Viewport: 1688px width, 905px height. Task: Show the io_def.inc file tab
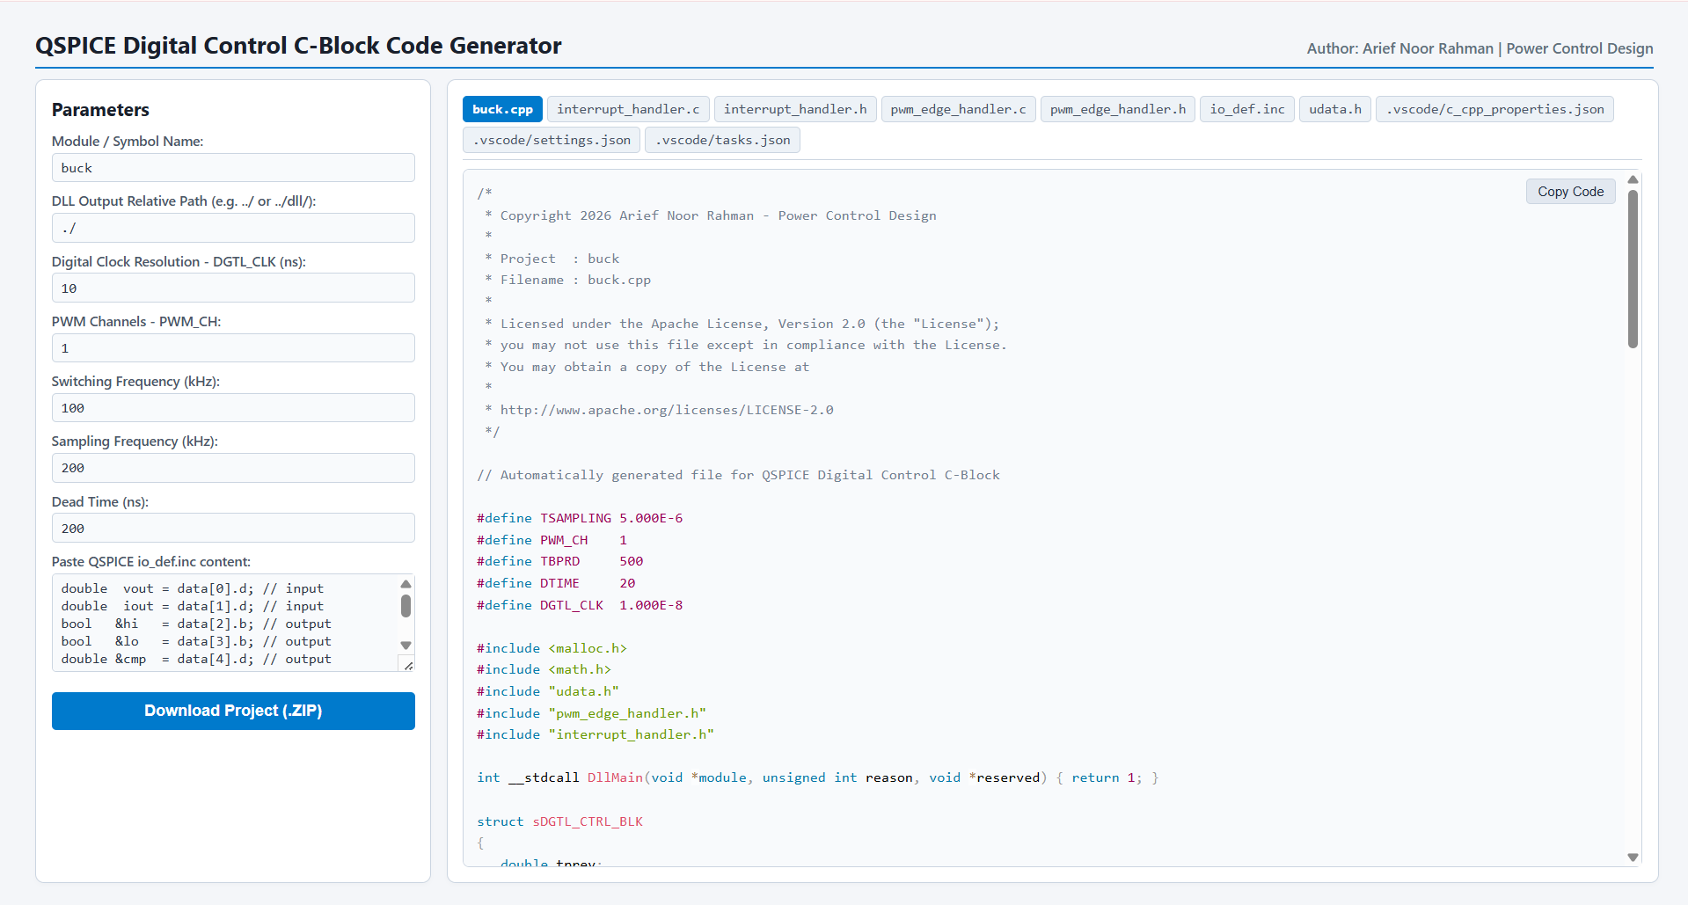click(x=1247, y=109)
